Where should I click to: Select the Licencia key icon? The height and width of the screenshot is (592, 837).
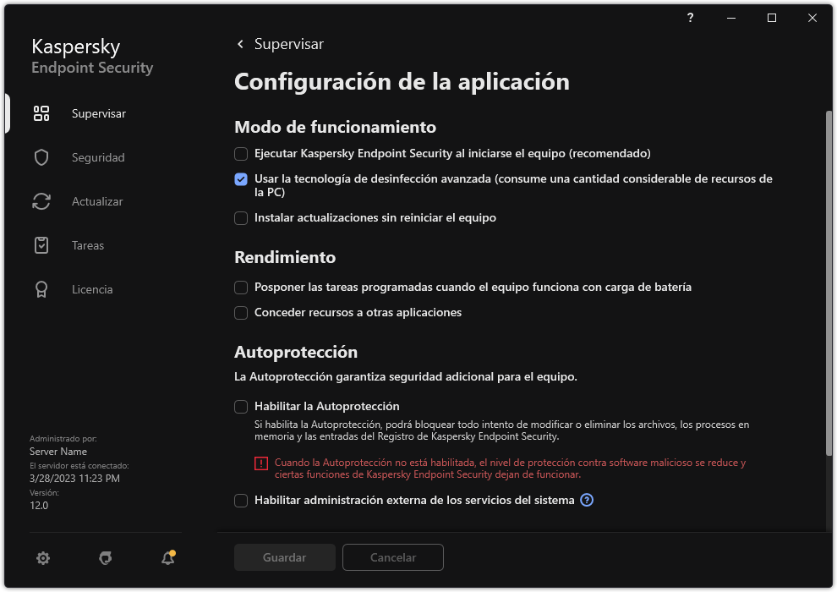coord(41,288)
